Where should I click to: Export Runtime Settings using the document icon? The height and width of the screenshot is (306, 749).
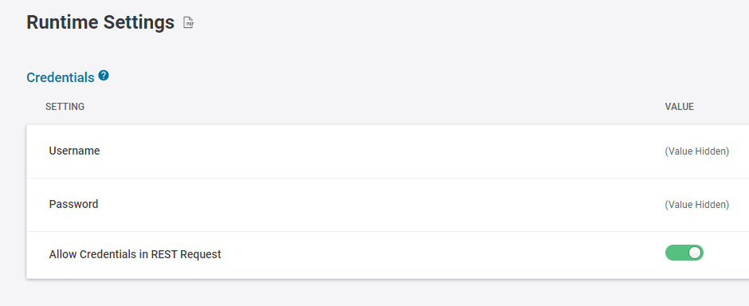[189, 22]
